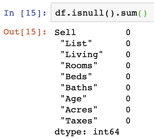154x139 pixels.
Task: Select the In [15] input prompt
Action: [x=25, y=13]
